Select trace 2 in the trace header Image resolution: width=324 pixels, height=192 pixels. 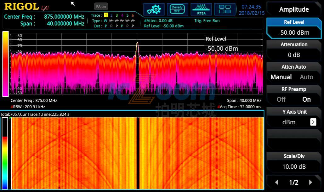(111, 15)
